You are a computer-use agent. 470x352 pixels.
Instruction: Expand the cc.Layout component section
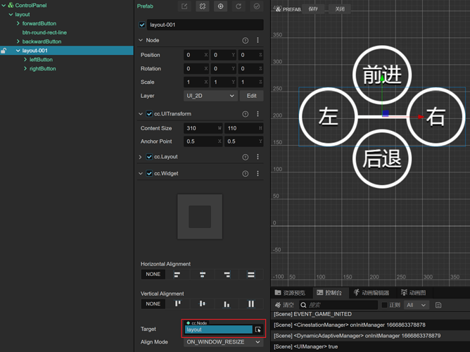140,157
